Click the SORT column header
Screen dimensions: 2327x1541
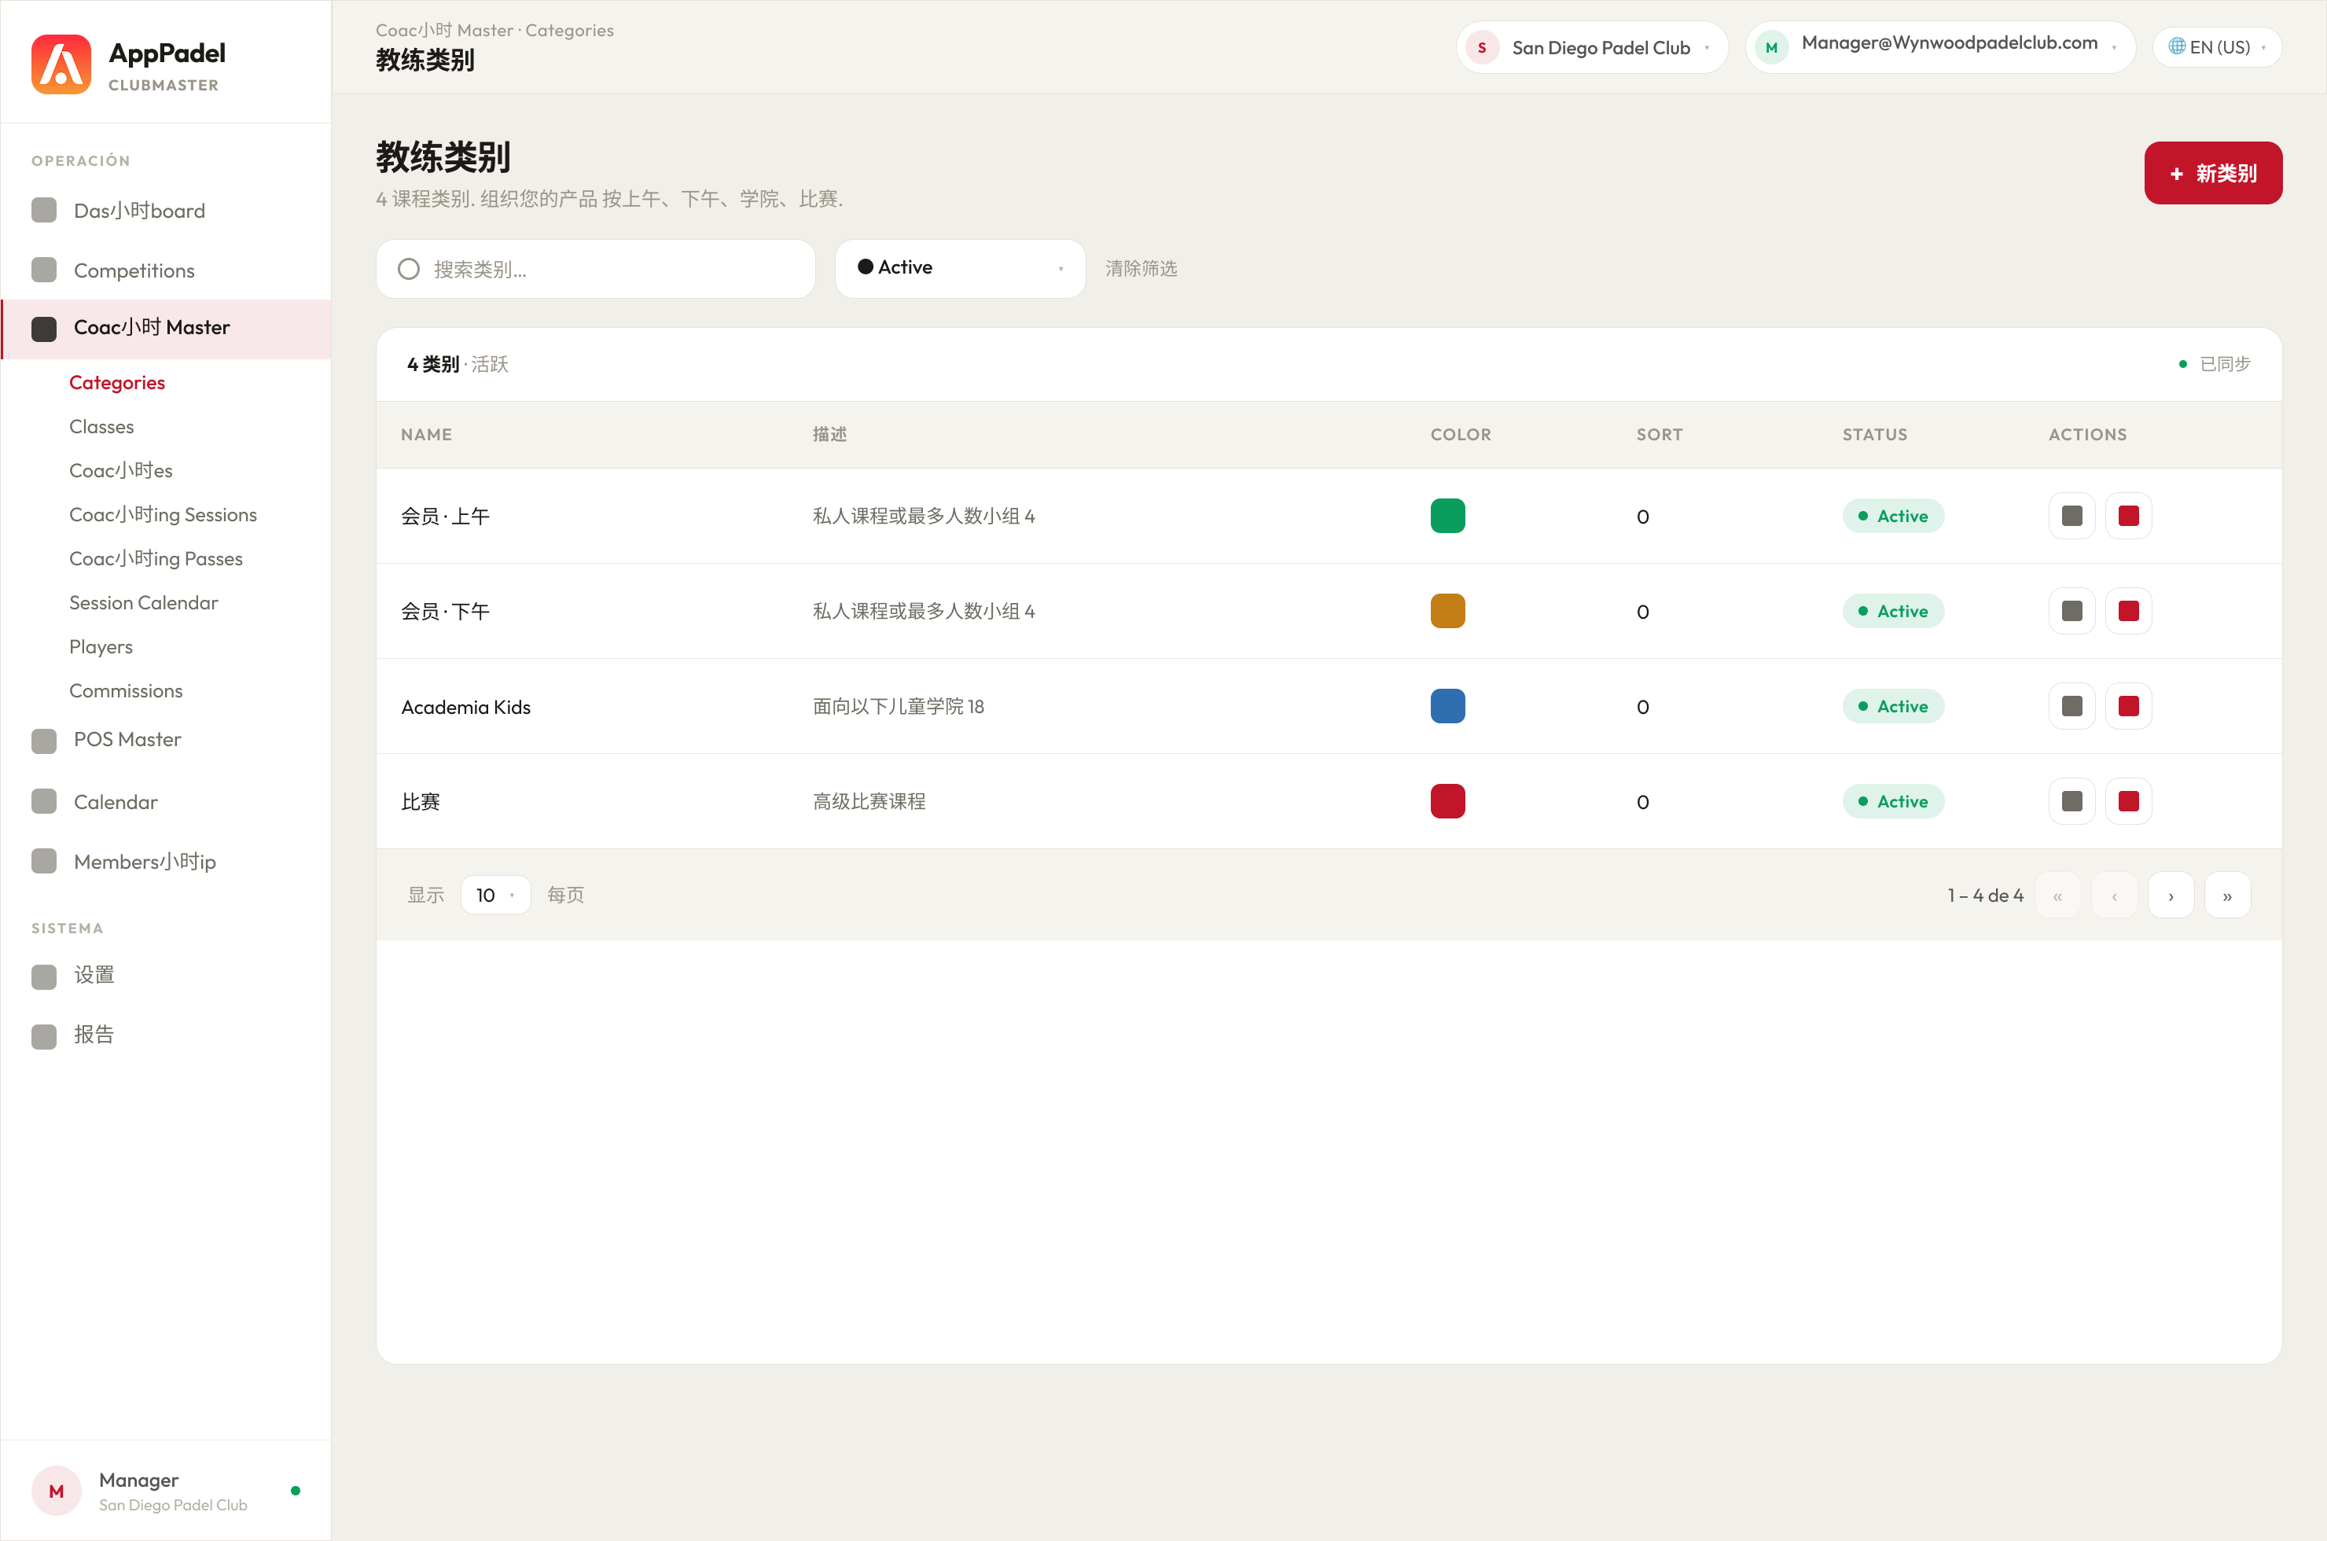pos(1660,434)
